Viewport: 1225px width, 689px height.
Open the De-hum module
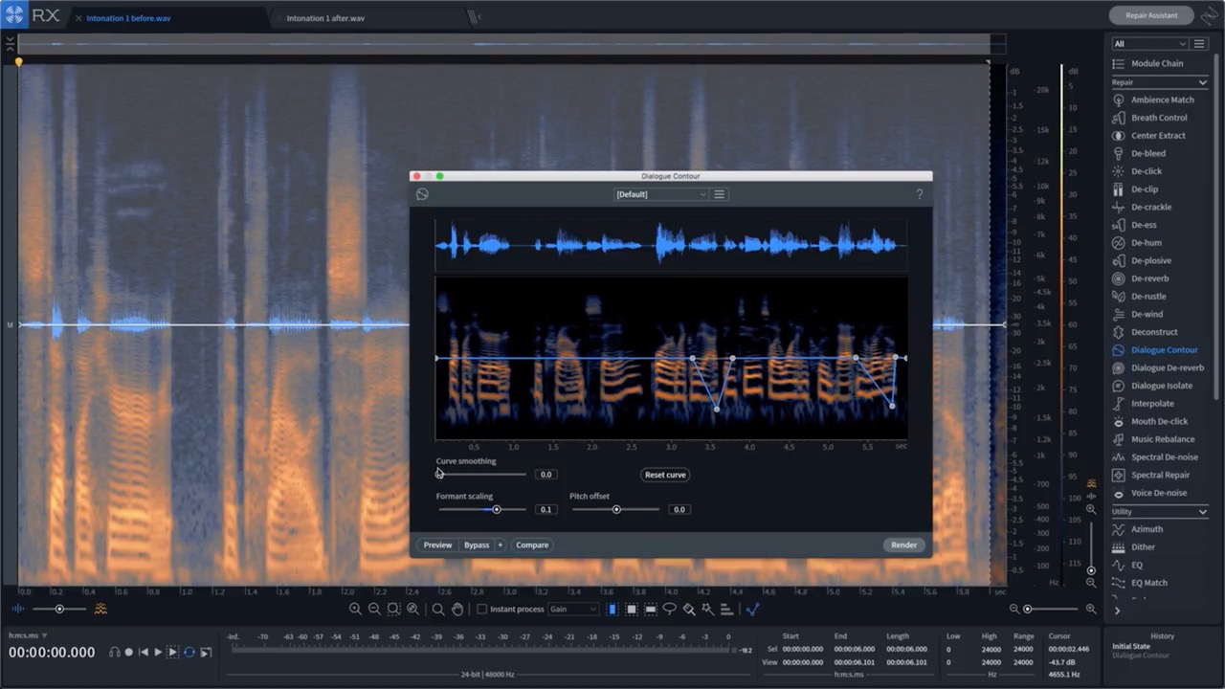(1146, 243)
